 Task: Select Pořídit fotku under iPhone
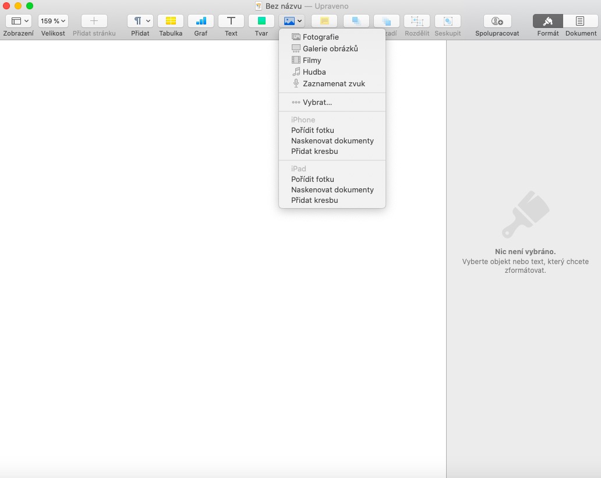pyautogui.click(x=332, y=131)
